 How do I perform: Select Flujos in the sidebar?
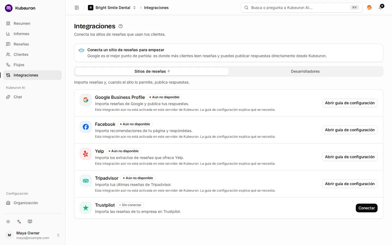[x=33, y=65]
